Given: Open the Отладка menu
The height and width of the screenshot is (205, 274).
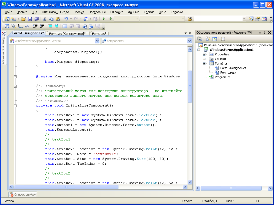Looking at the screenshot, I should click(117, 12).
